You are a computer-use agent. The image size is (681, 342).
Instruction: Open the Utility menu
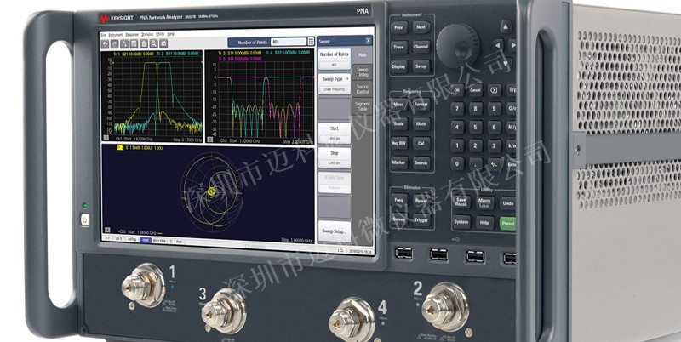click(160, 34)
